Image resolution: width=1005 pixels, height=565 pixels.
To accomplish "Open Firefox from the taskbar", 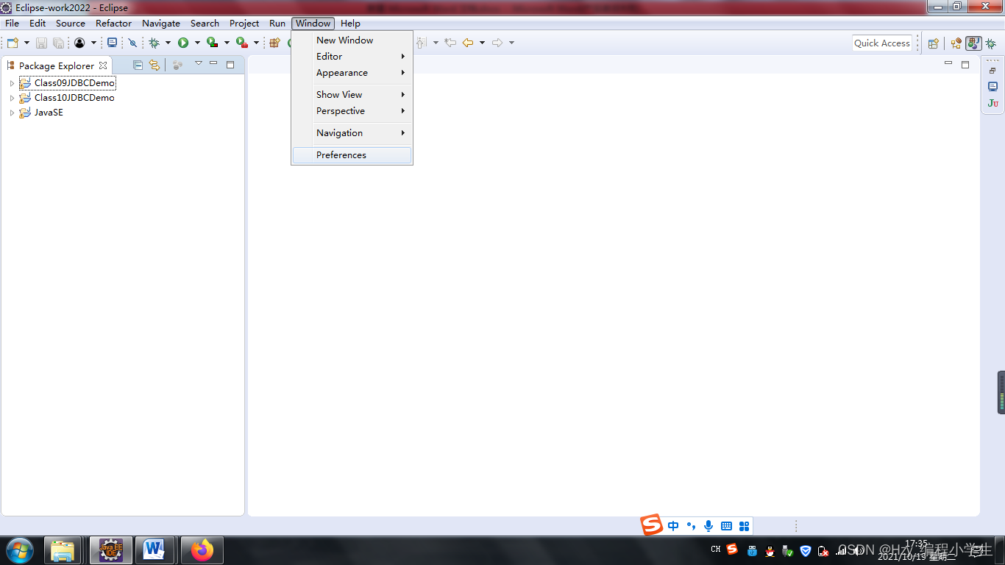I will coord(202,550).
